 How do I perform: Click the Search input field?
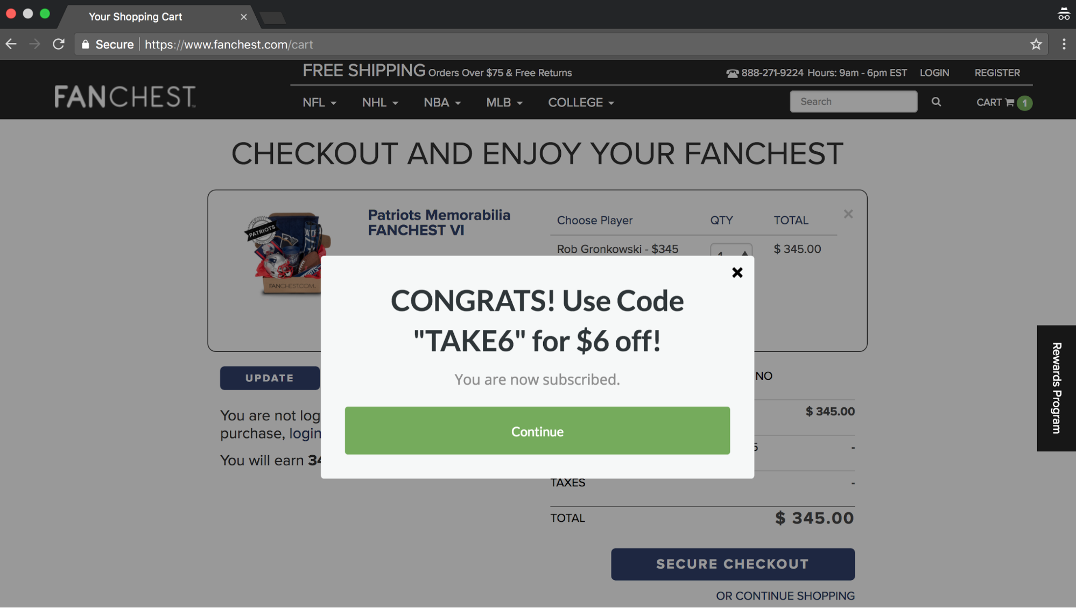coord(854,102)
